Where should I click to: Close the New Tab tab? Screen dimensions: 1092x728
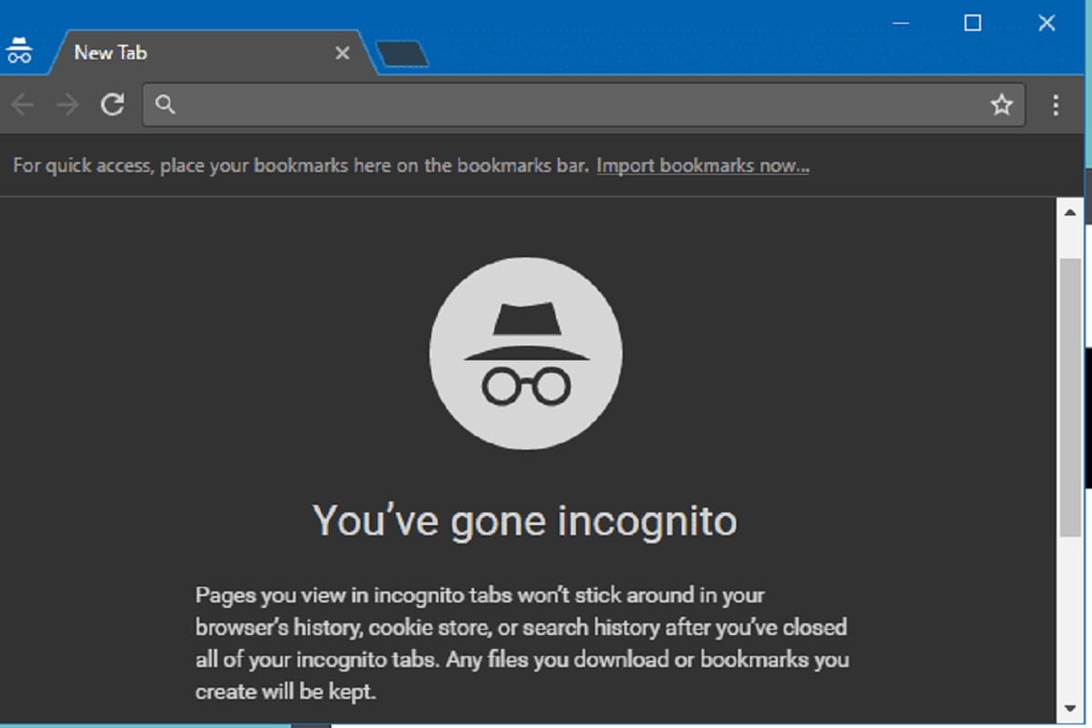pos(342,54)
